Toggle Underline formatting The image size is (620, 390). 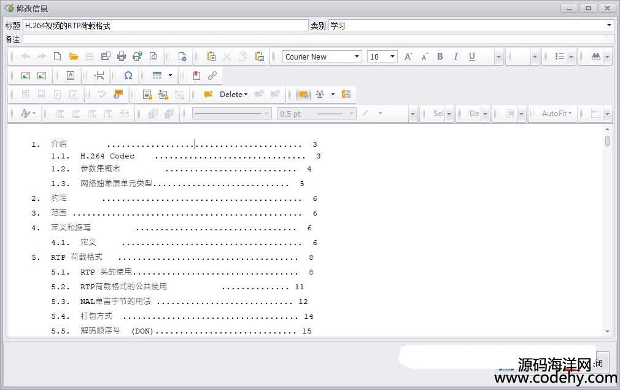471,57
